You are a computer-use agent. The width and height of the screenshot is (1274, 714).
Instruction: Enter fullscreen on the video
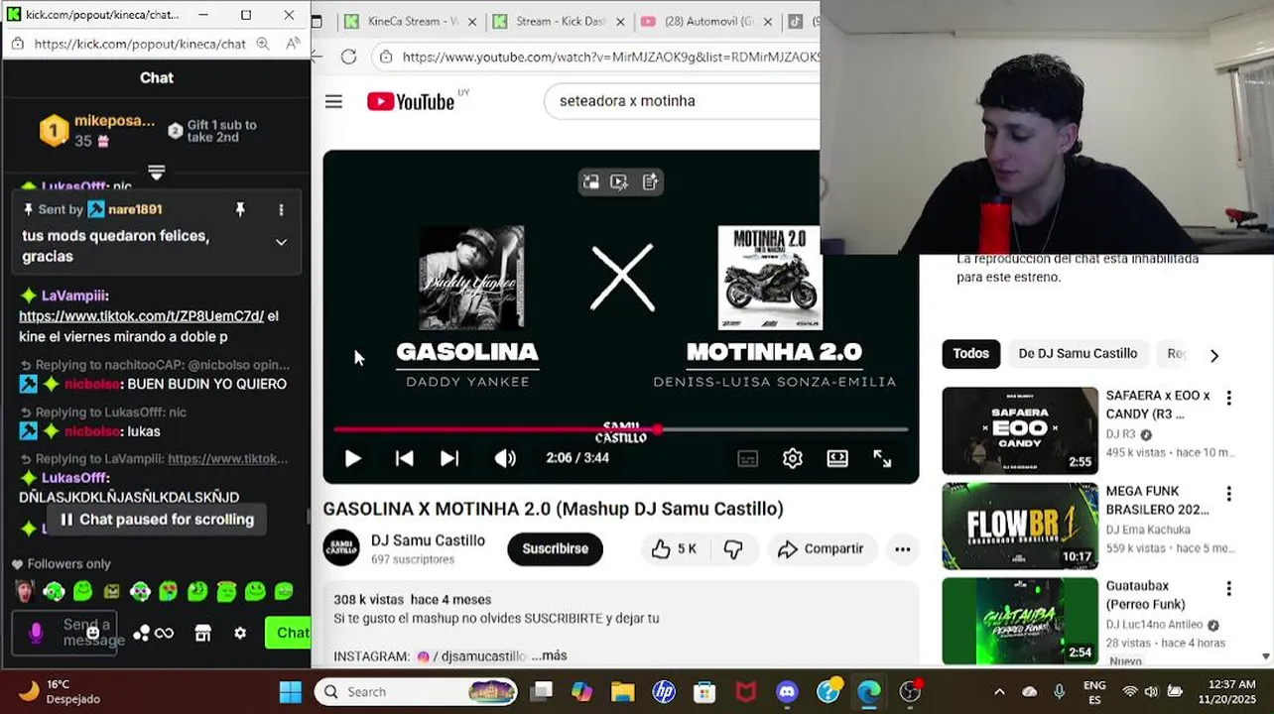click(882, 458)
